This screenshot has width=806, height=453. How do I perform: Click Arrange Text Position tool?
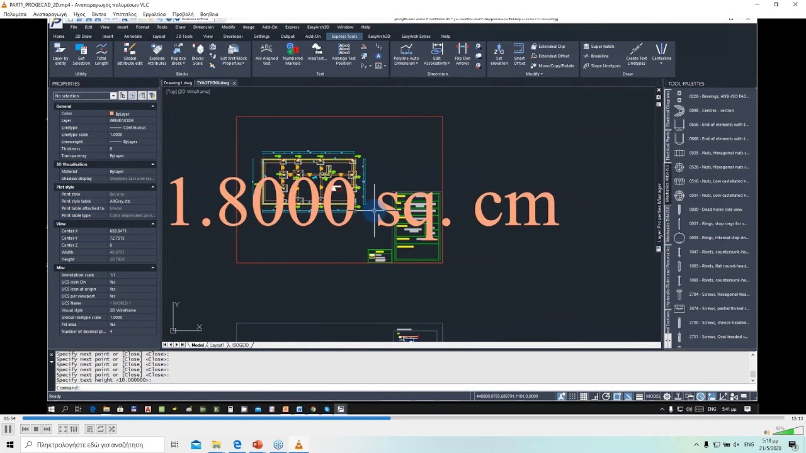[x=344, y=55]
